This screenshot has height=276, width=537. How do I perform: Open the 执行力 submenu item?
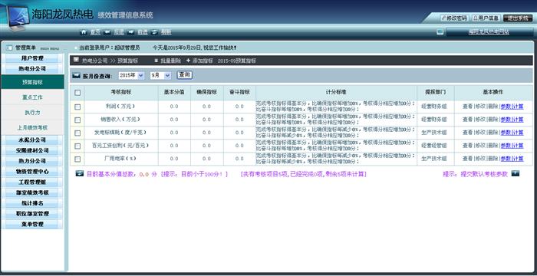(32, 113)
